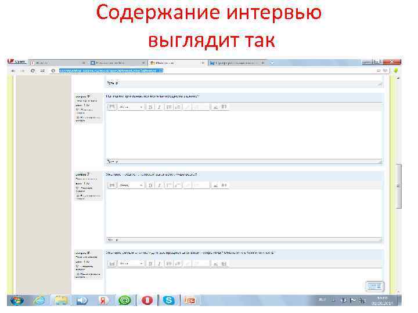
Task: Apply bold in question 7 editor
Action: pyautogui.click(x=150, y=185)
